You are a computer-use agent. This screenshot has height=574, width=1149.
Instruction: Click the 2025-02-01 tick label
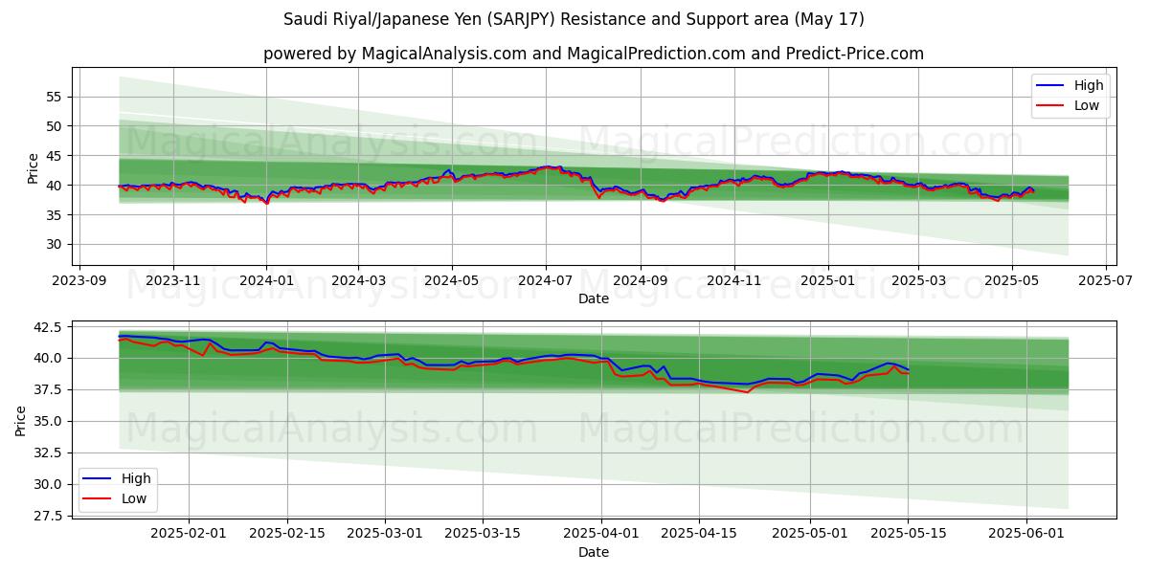[188, 533]
